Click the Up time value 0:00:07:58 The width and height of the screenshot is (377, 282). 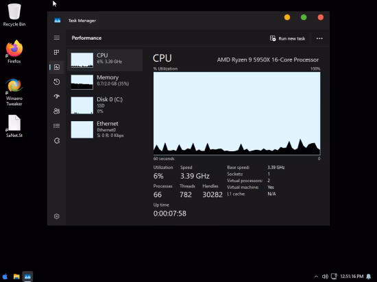click(x=170, y=214)
